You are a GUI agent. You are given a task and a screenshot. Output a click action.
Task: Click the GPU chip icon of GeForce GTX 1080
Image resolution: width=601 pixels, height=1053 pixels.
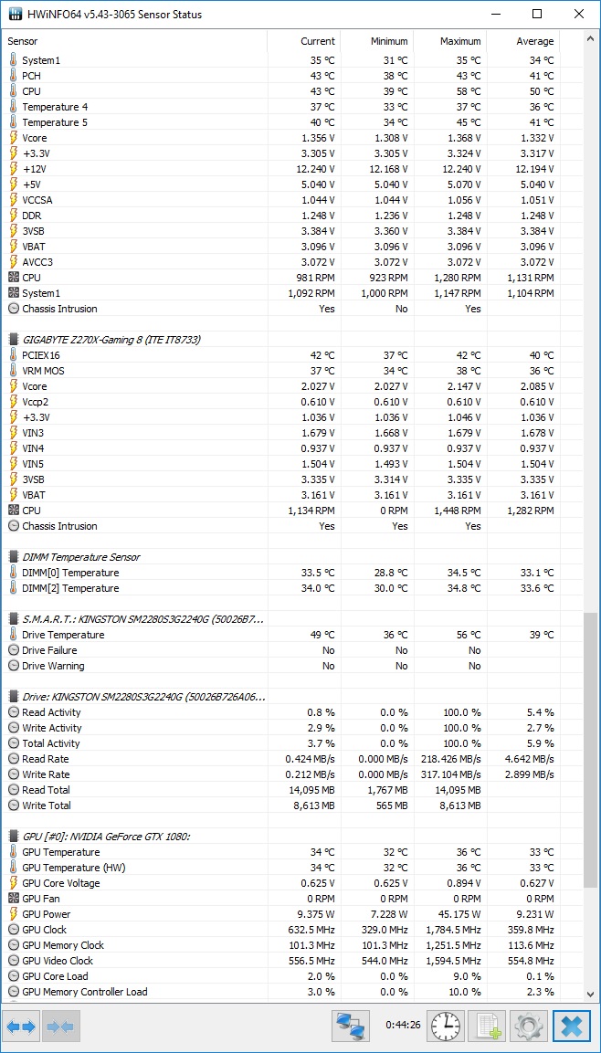14,836
